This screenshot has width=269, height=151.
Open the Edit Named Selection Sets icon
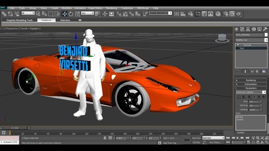tap(145, 14)
